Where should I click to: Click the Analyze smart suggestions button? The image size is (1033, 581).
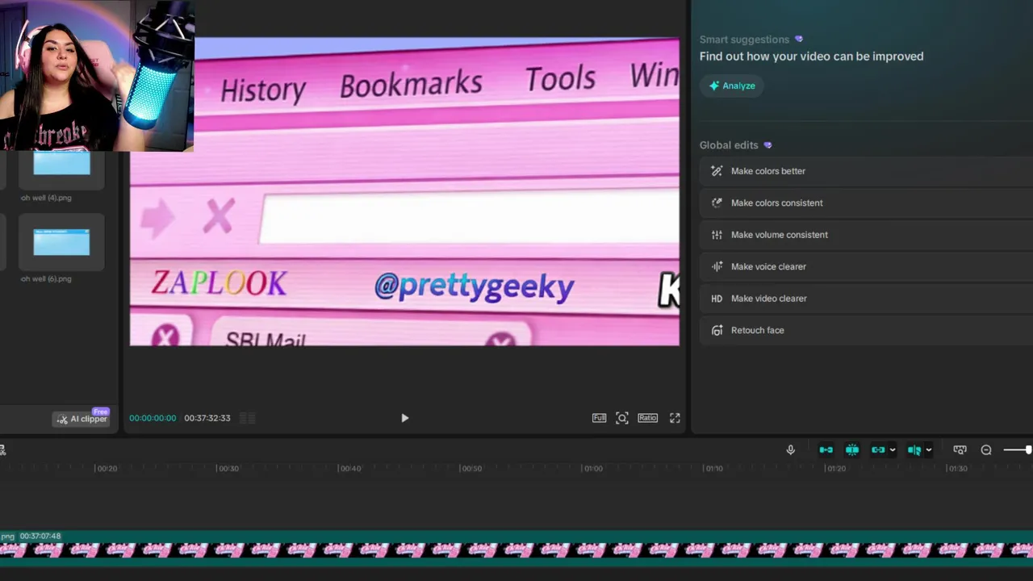732,86
